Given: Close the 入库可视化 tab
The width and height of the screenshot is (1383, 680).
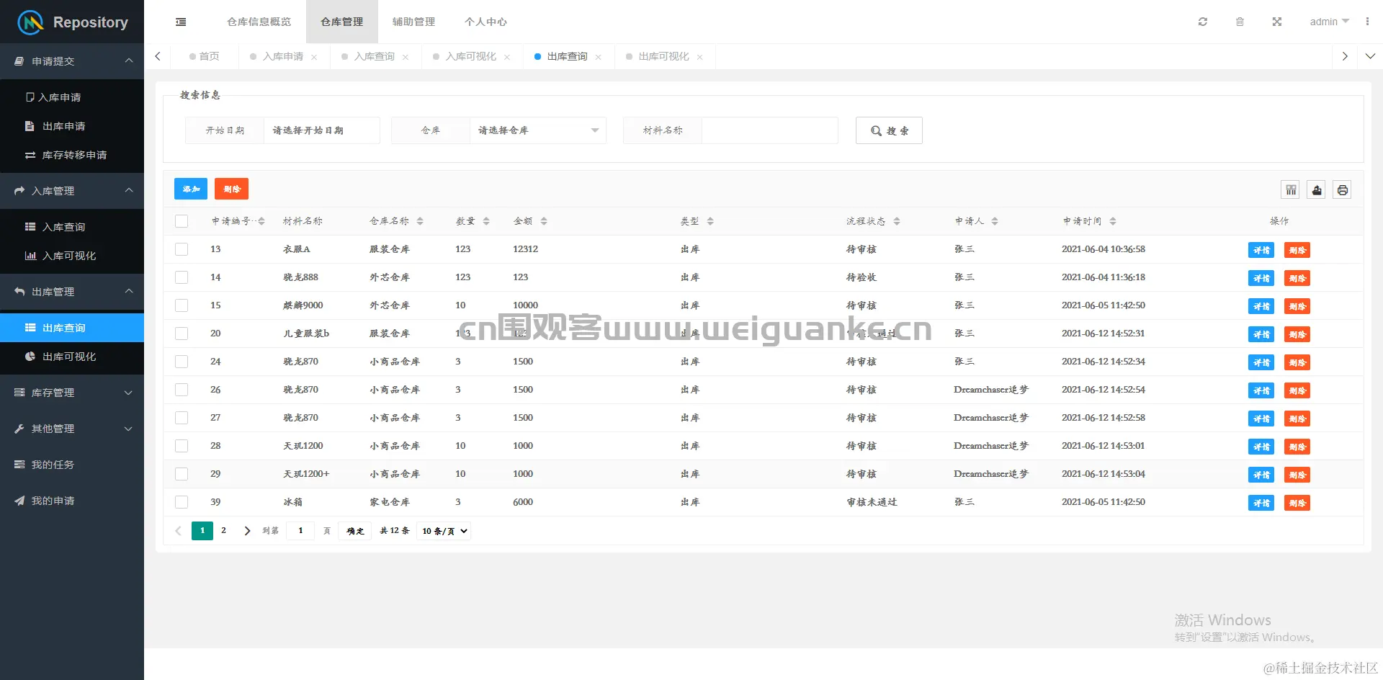Looking at the screenshot, I should [507, 57].
